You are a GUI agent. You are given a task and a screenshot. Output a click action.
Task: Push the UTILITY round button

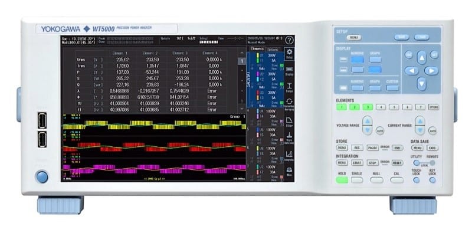point(417,163)
